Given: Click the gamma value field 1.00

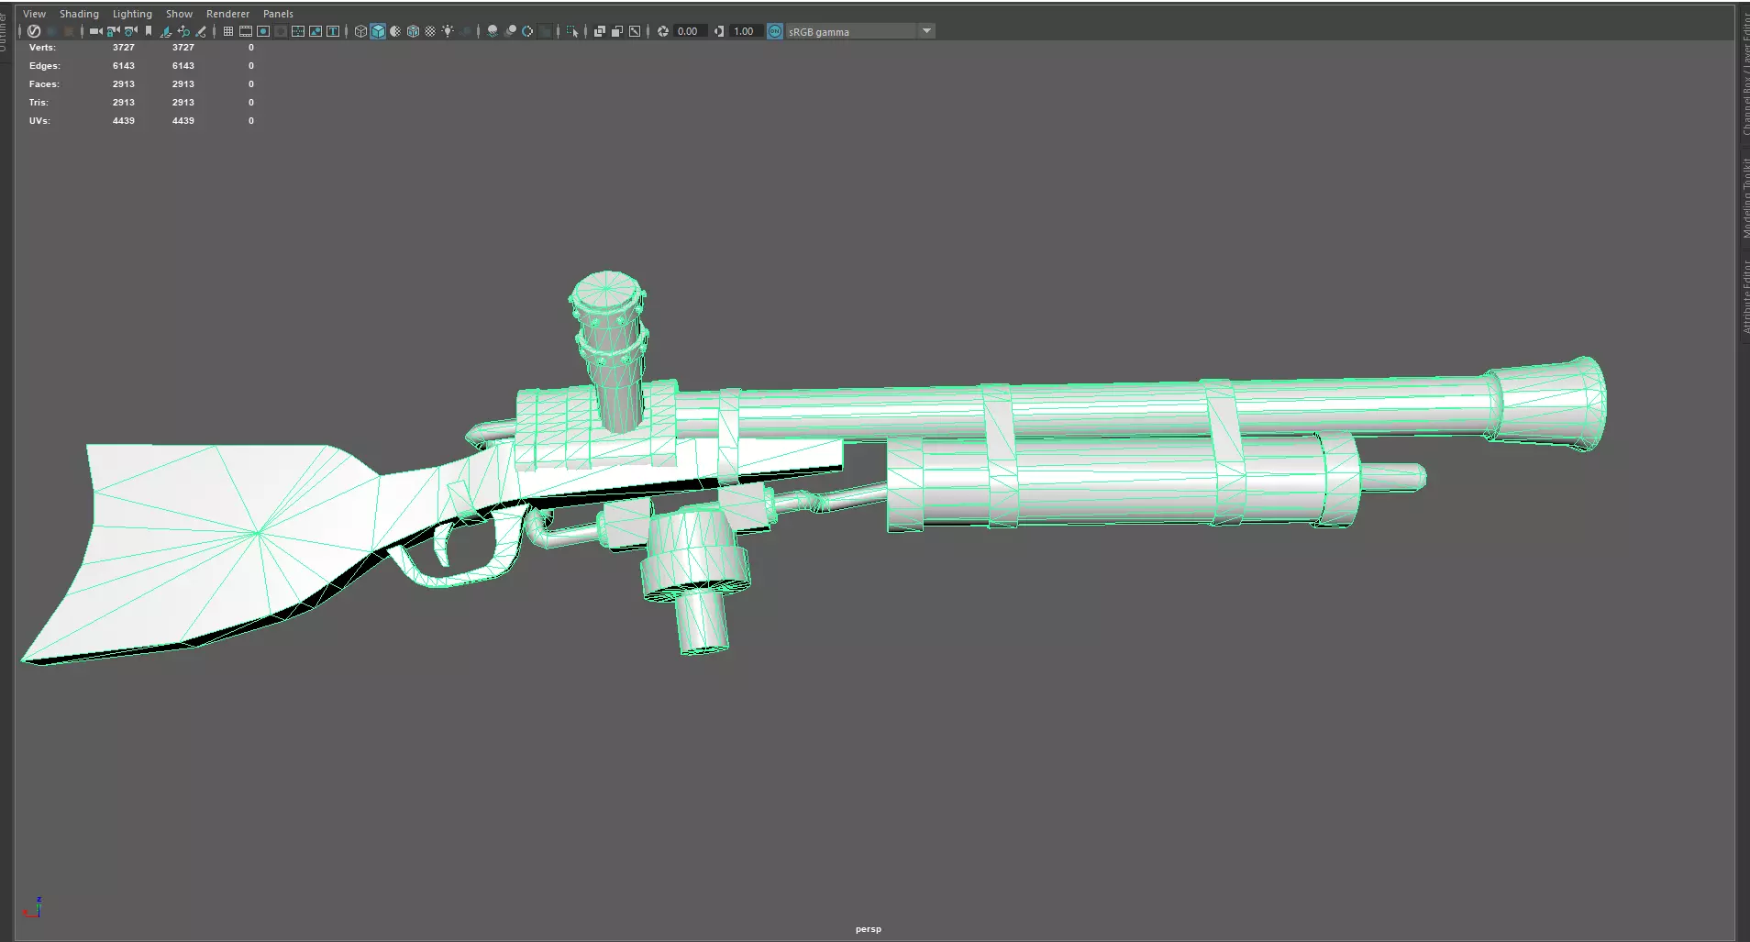Looking at the screenshot, I should click(746, 31).
